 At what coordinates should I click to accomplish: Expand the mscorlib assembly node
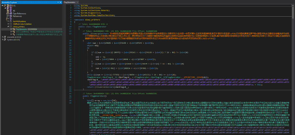[x=2, y=37]
